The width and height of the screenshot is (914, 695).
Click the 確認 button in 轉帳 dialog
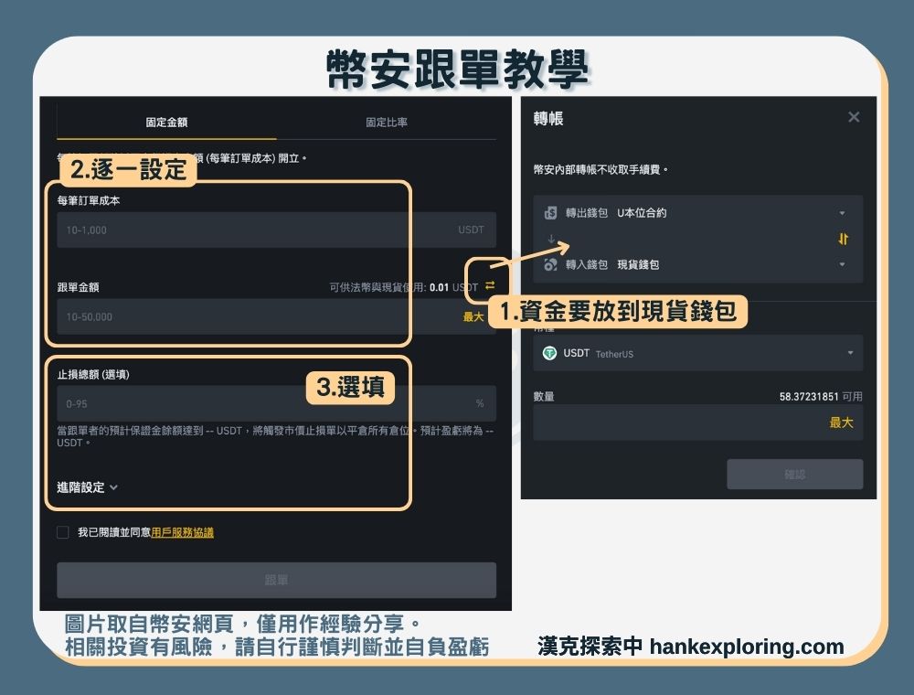click(x=795, y=474)
